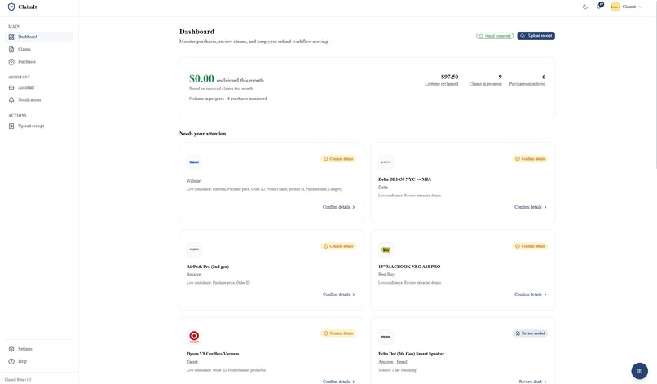
Task: Click Confirm details link on MacBook card
Action: coord(531,294)
